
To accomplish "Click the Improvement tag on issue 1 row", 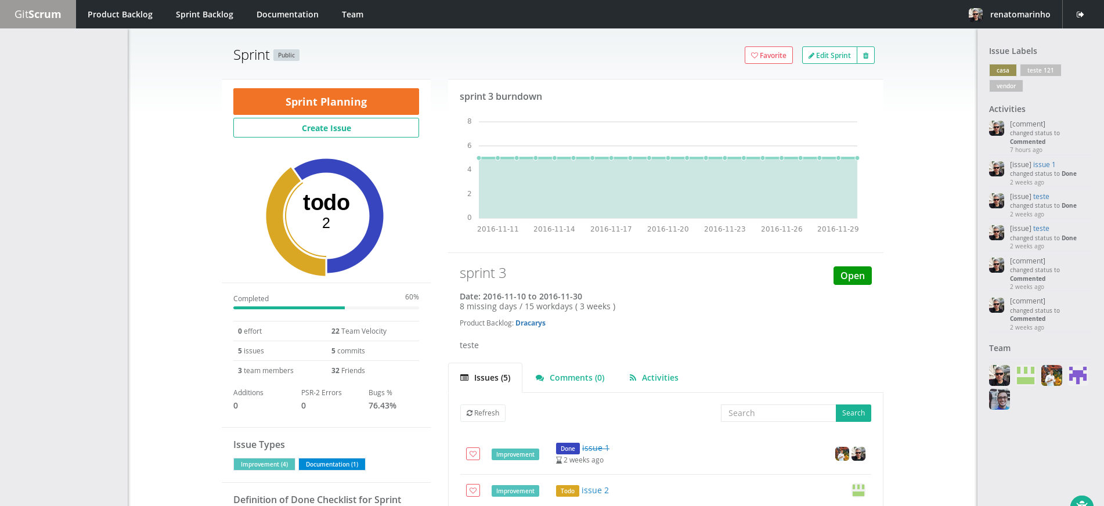I will click(x=515, y=454).
